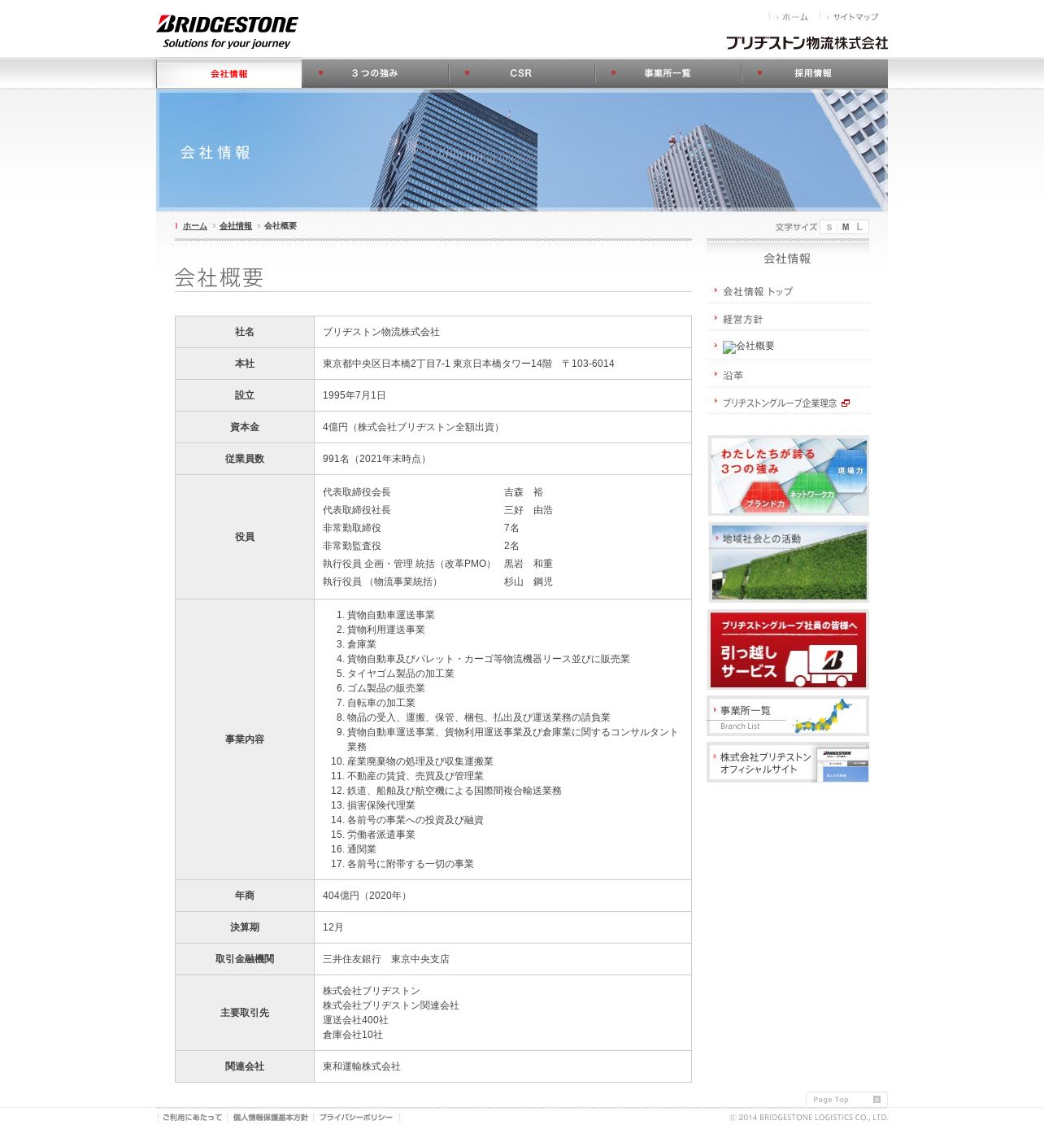Select the 会社情報 navigation tab

229,74
